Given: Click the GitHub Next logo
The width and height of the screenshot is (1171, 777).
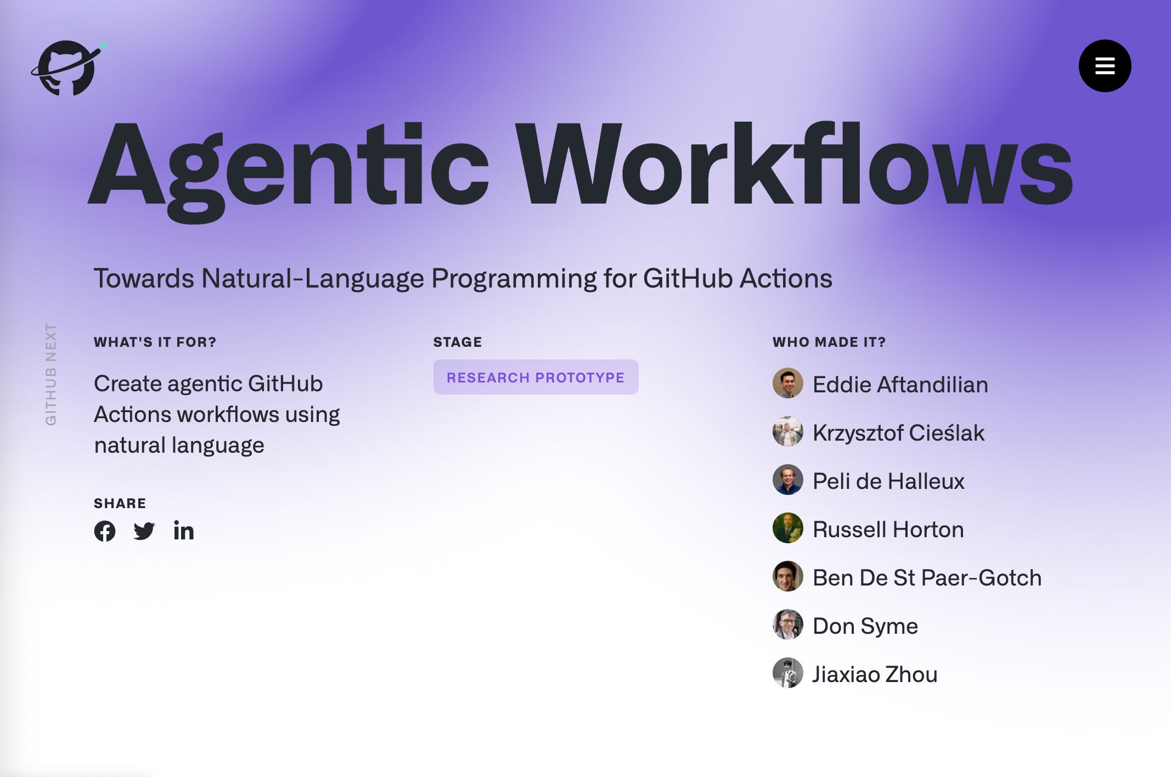Looking at the screenshot, I should point(67,68).
